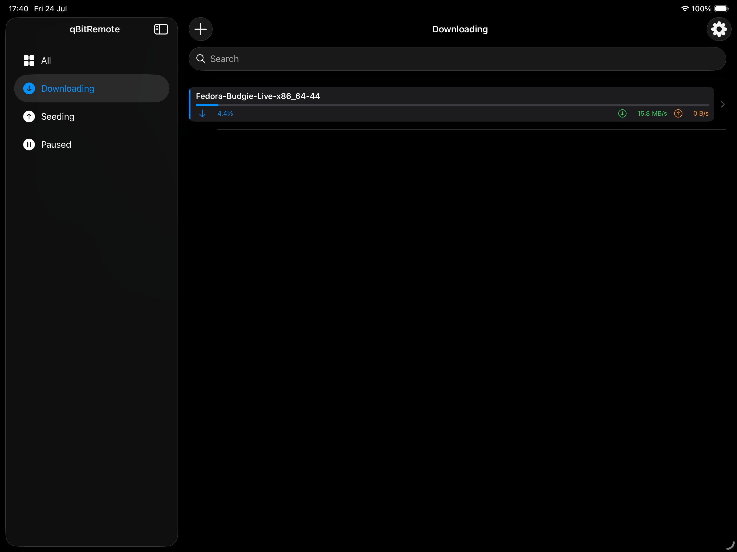
Task: Click the Downloading page title
Action: pyautogui.click(x=460, y=29)
